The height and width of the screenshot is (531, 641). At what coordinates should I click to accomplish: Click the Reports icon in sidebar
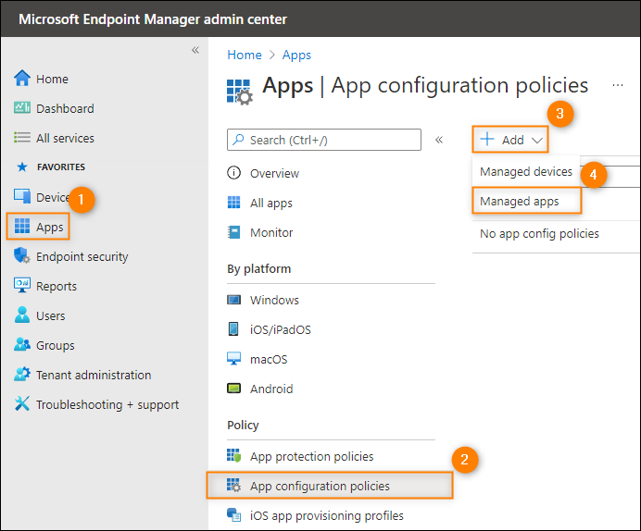pyautogui.click(x=22, y=285)
